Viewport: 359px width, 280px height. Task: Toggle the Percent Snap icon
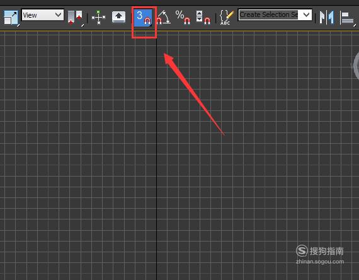pyautogui.click(x=183, y=17)
